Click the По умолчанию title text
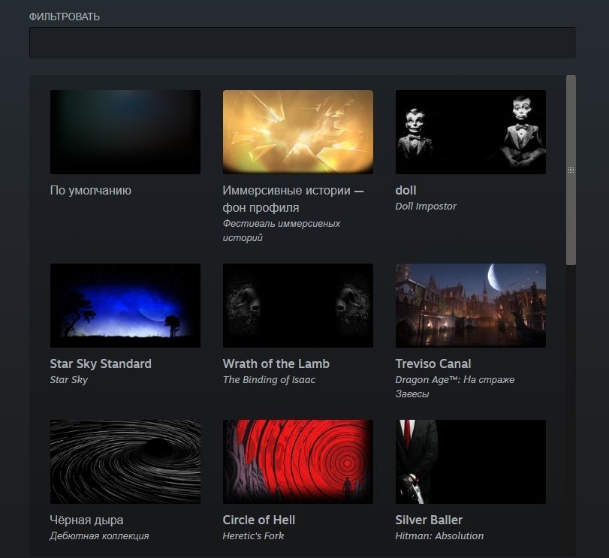 pos(91,190)
